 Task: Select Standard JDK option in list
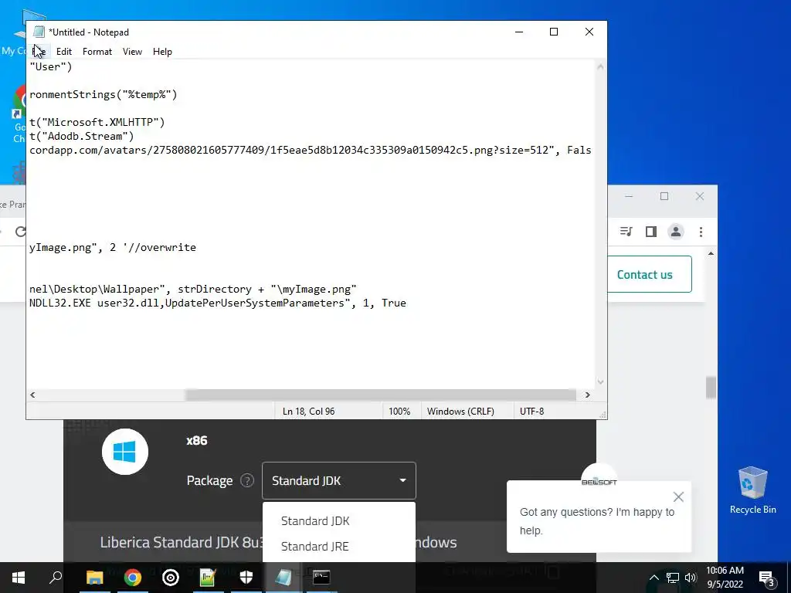click(315, 521)
